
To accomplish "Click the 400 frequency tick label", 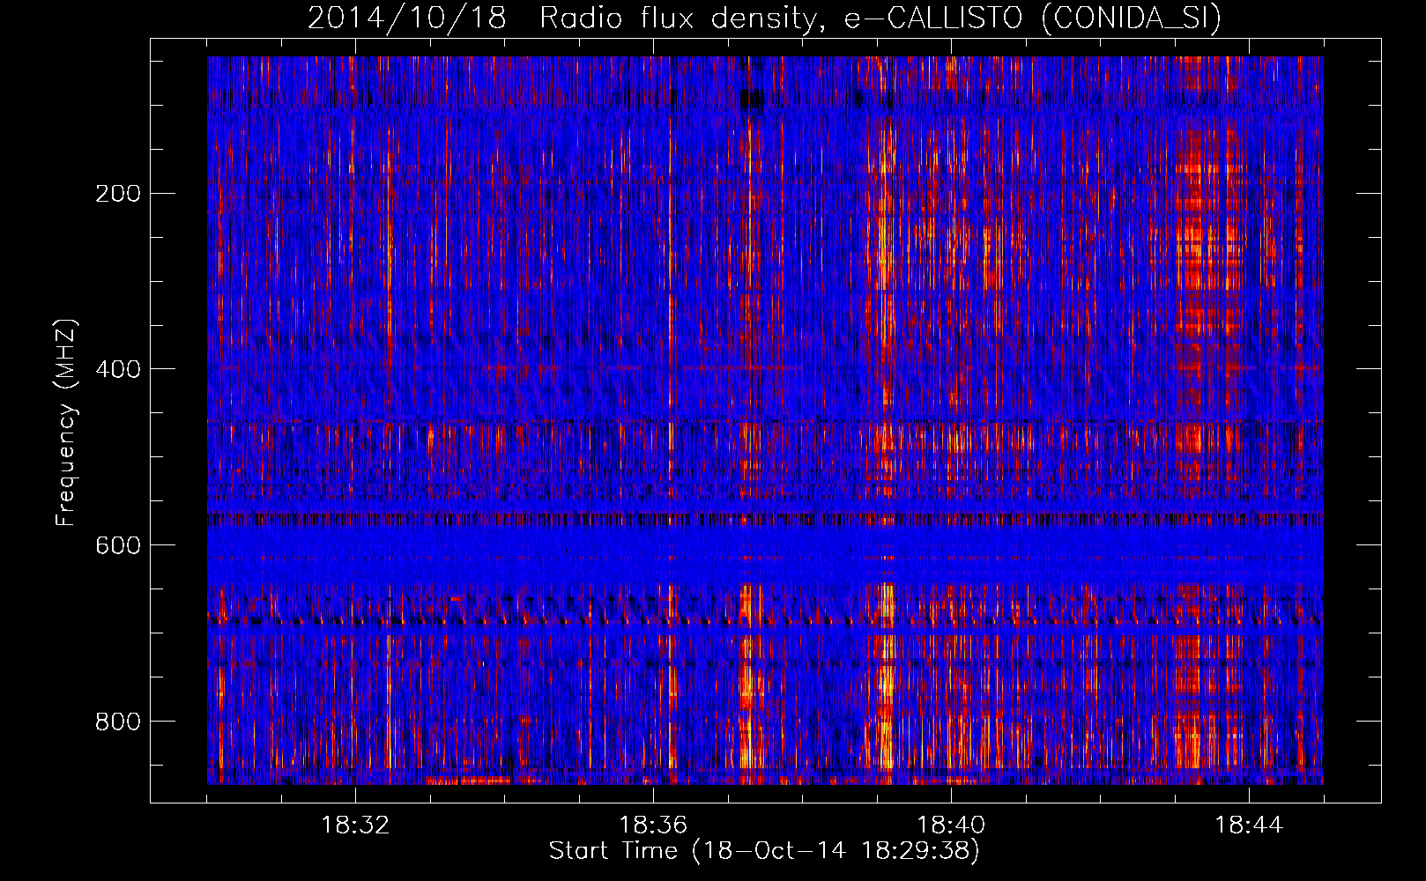I will (x=118, y=369).
